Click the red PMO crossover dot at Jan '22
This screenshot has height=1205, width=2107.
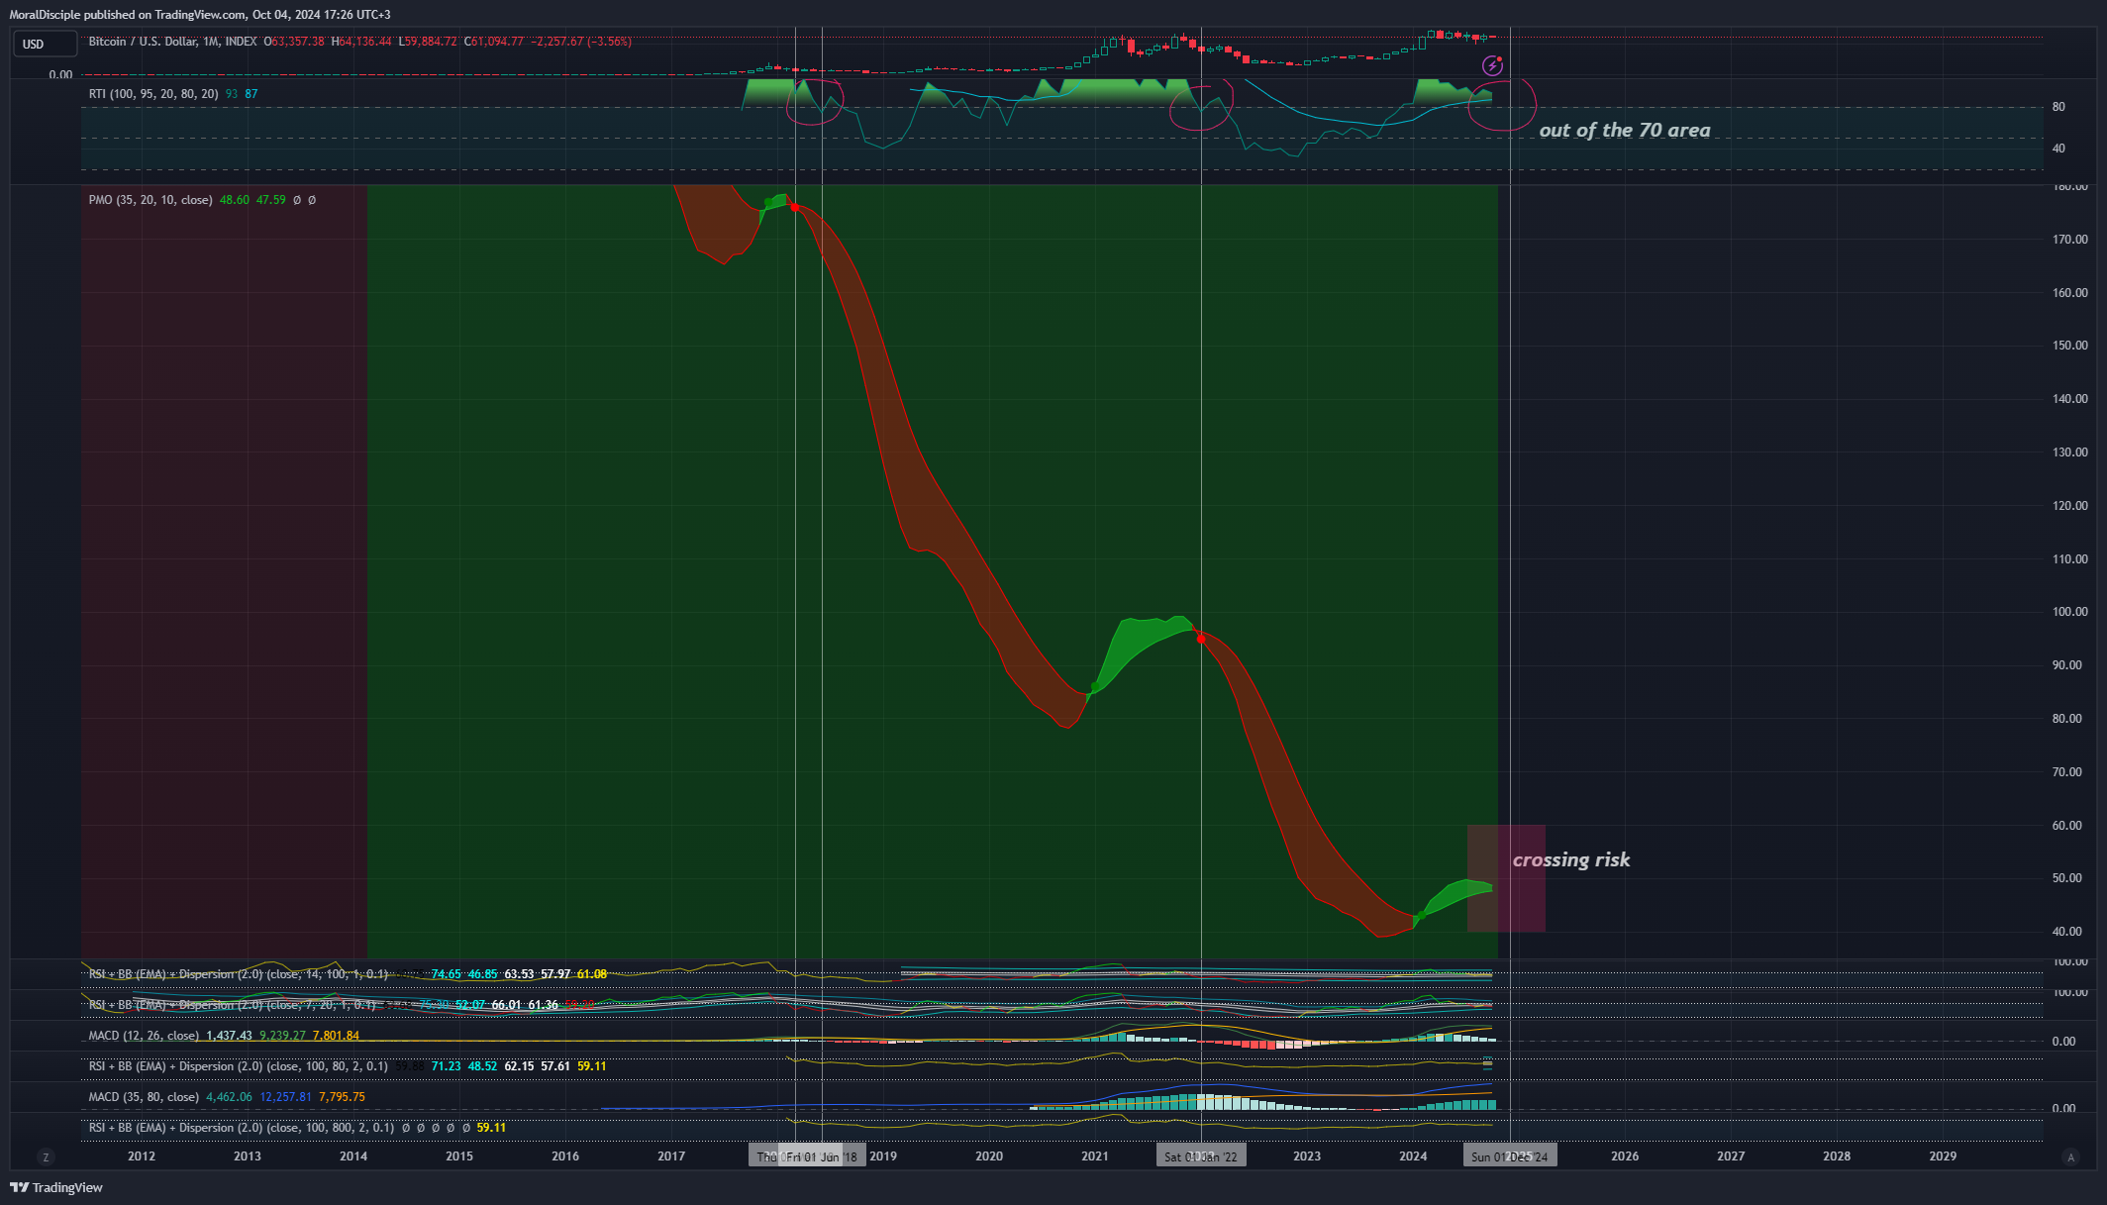tap(1201, 640)
